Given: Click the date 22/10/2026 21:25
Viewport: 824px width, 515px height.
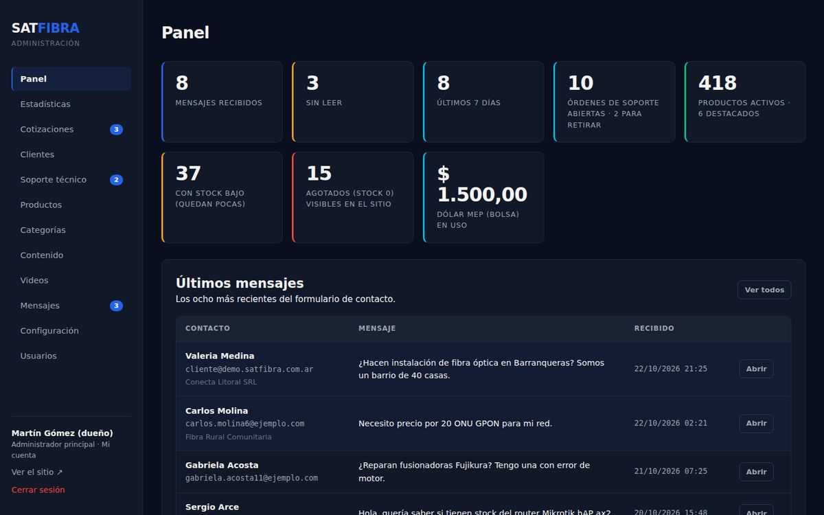Looking at the screenshot, I should point(671,369).
